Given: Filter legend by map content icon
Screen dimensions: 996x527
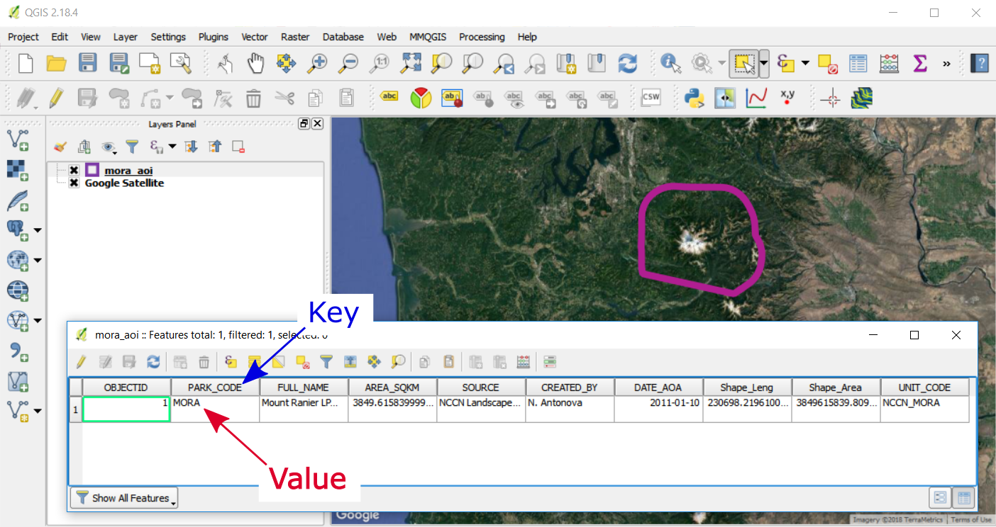Looking at the screenshot, I should pyautogui.click(x=132, y=147).
